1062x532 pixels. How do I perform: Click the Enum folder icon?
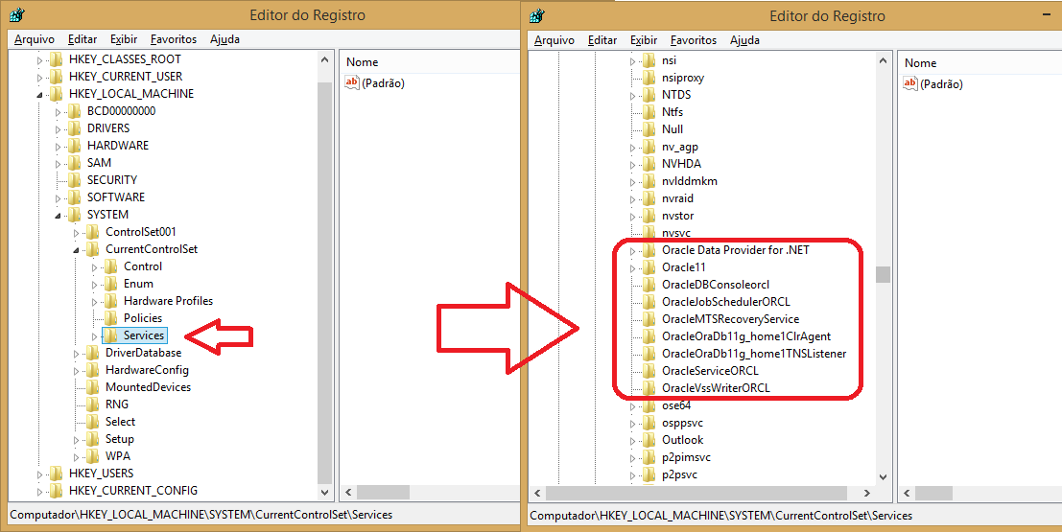pos(111,284)
